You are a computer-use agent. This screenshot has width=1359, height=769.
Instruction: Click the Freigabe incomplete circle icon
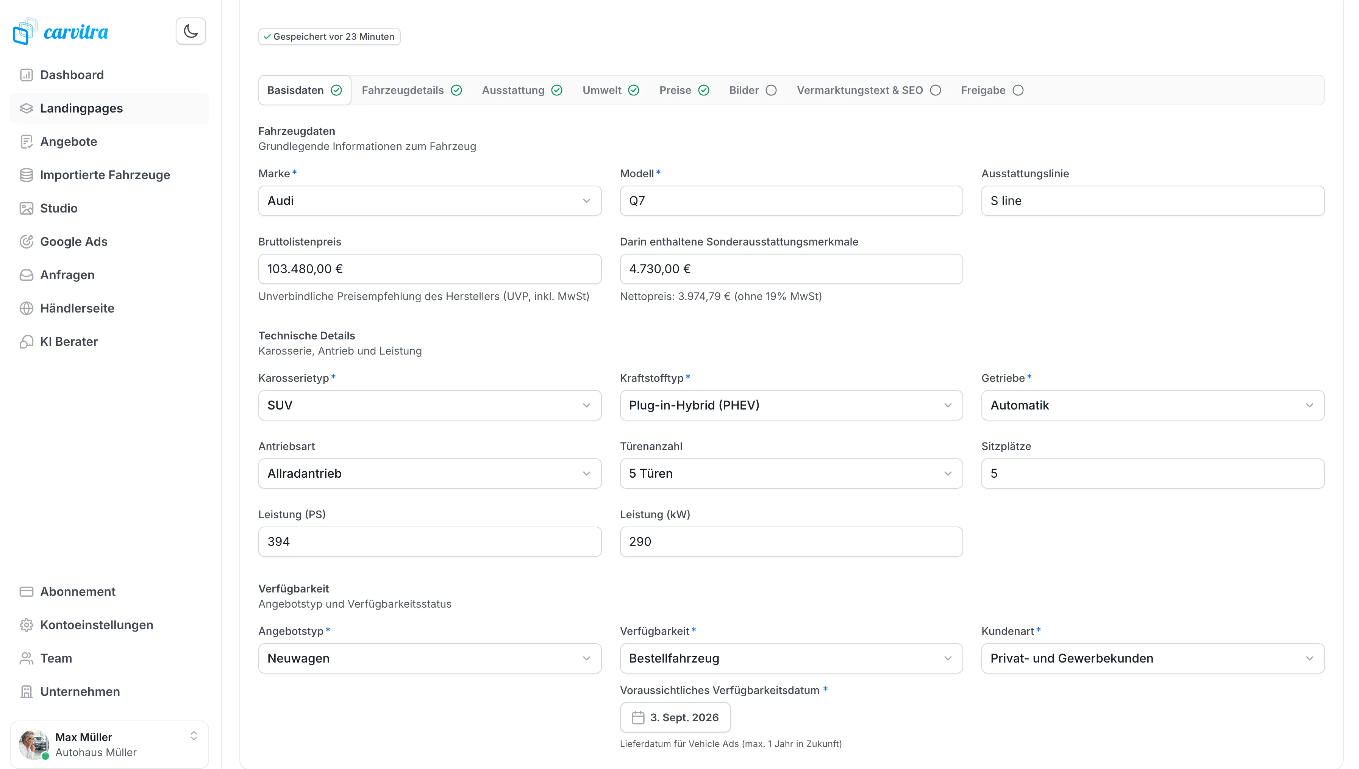coord(1018,90)
